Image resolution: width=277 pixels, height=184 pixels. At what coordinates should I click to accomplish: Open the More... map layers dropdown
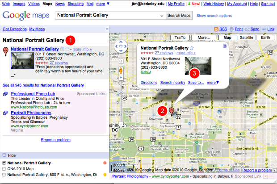tap(204, 38)
